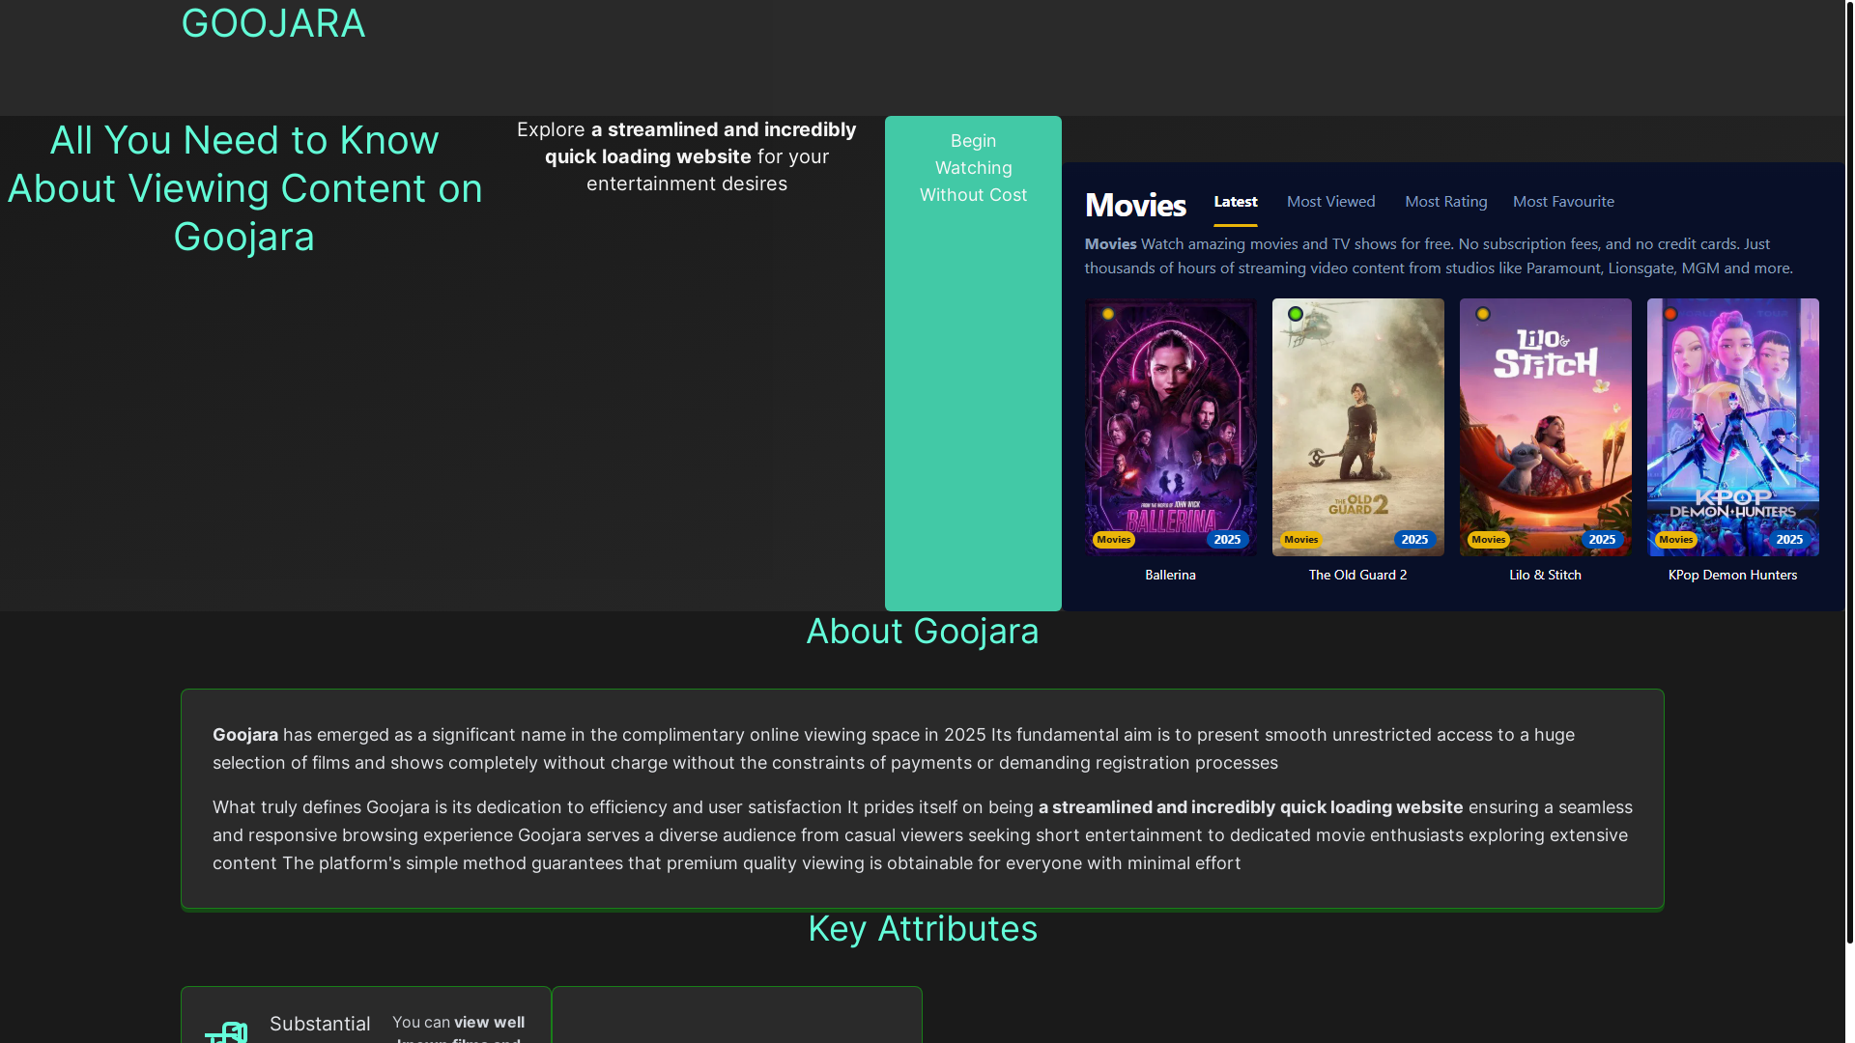Switch to the Latest movies tab
The image size is (1855, 1043).
click(1236, 202)
